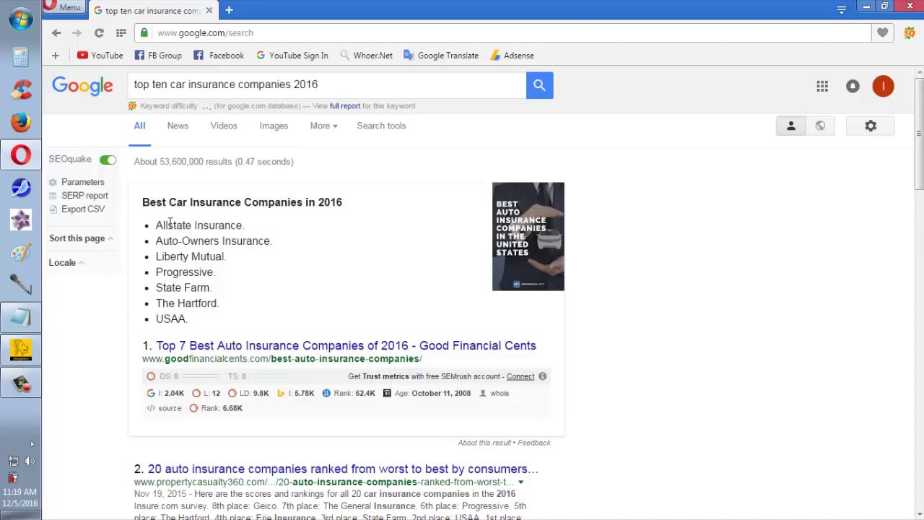Select private results person icon
Screen dimensions: 924x520
click(x=790, y=126)
